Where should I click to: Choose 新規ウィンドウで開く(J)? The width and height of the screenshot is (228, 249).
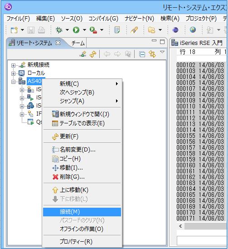pyautogui.click(x=82, y=114)
